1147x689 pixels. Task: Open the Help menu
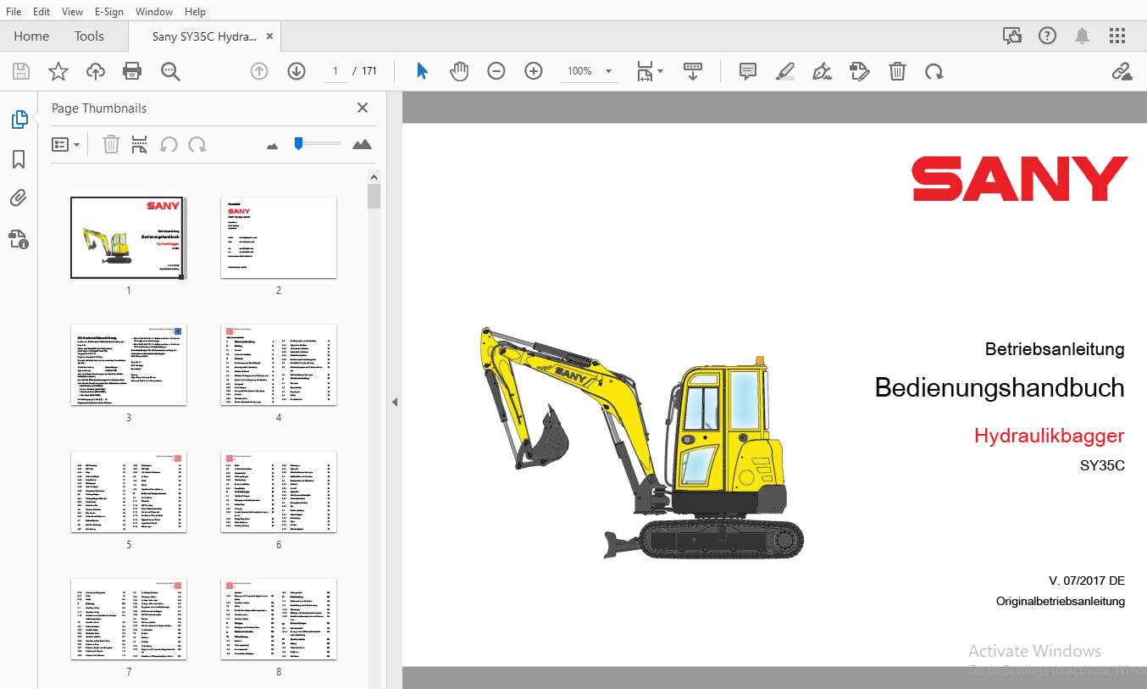(195, 12)
